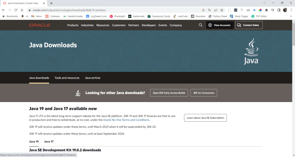Screen dimensions: 295x157
Task: Bookmark this page with the star icon
Action: pos(222,10)
